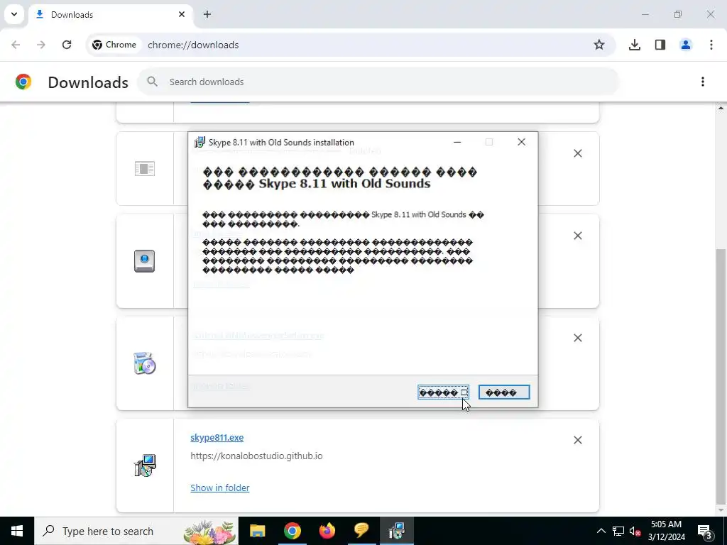Launch Firefox from the taskbar

click(327, 531)
